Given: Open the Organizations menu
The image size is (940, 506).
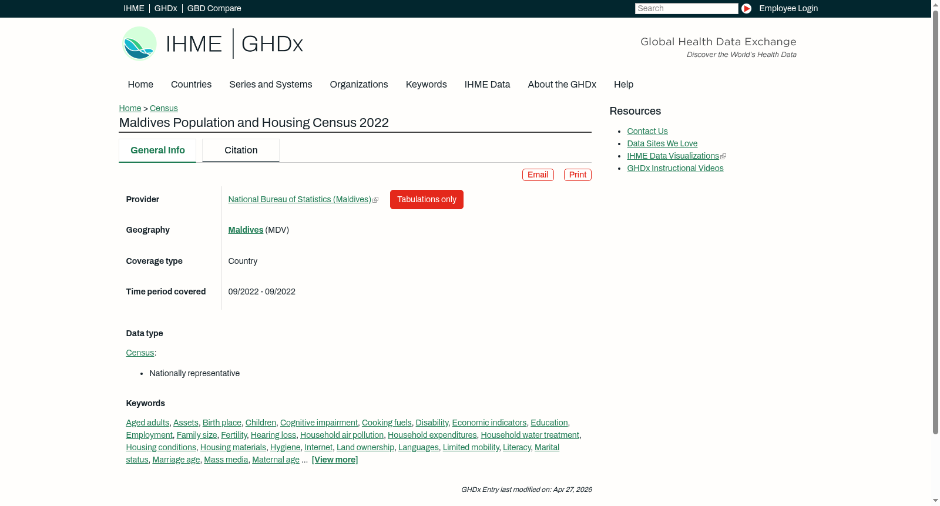Looking at the screenshot, I should coord(359,85).
